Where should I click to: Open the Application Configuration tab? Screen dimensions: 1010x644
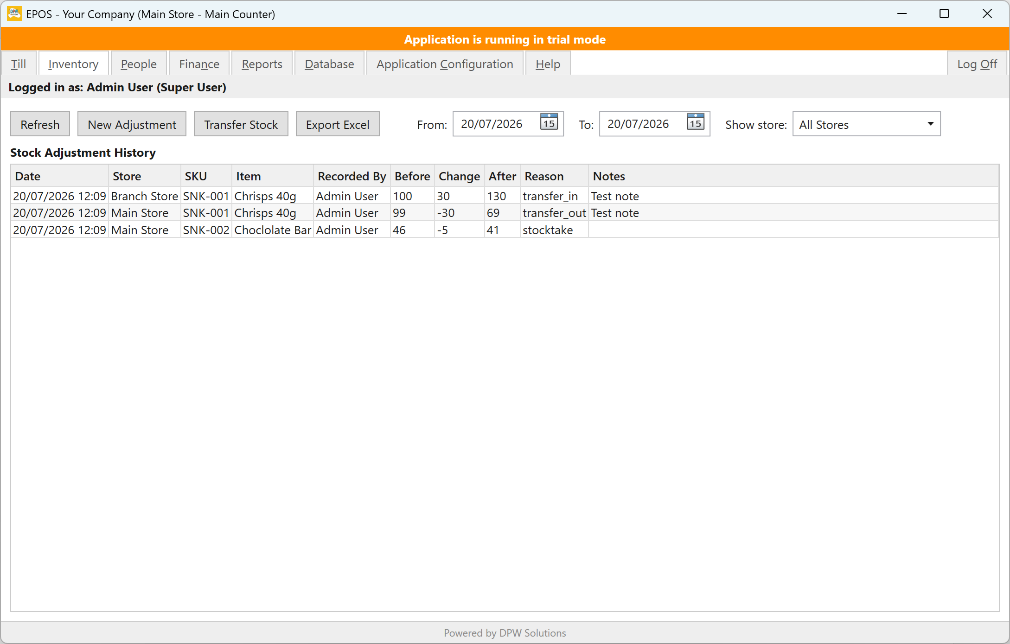click(x=445, y=64)
